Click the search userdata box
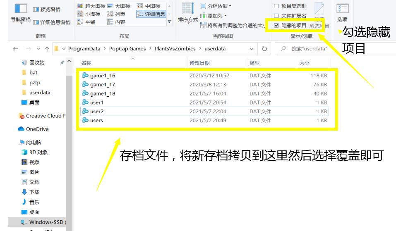The image size is (396, 231). pos(336,49)
